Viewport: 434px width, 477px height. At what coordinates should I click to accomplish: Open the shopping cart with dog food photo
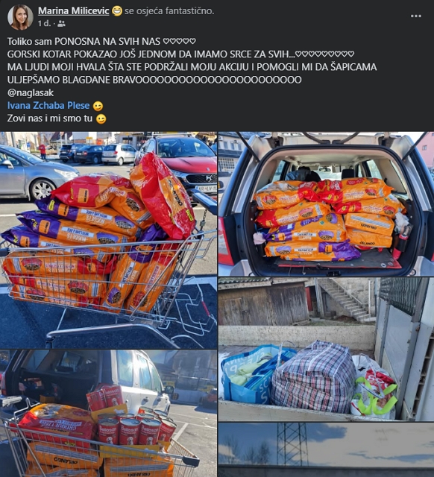pos(108,240)
